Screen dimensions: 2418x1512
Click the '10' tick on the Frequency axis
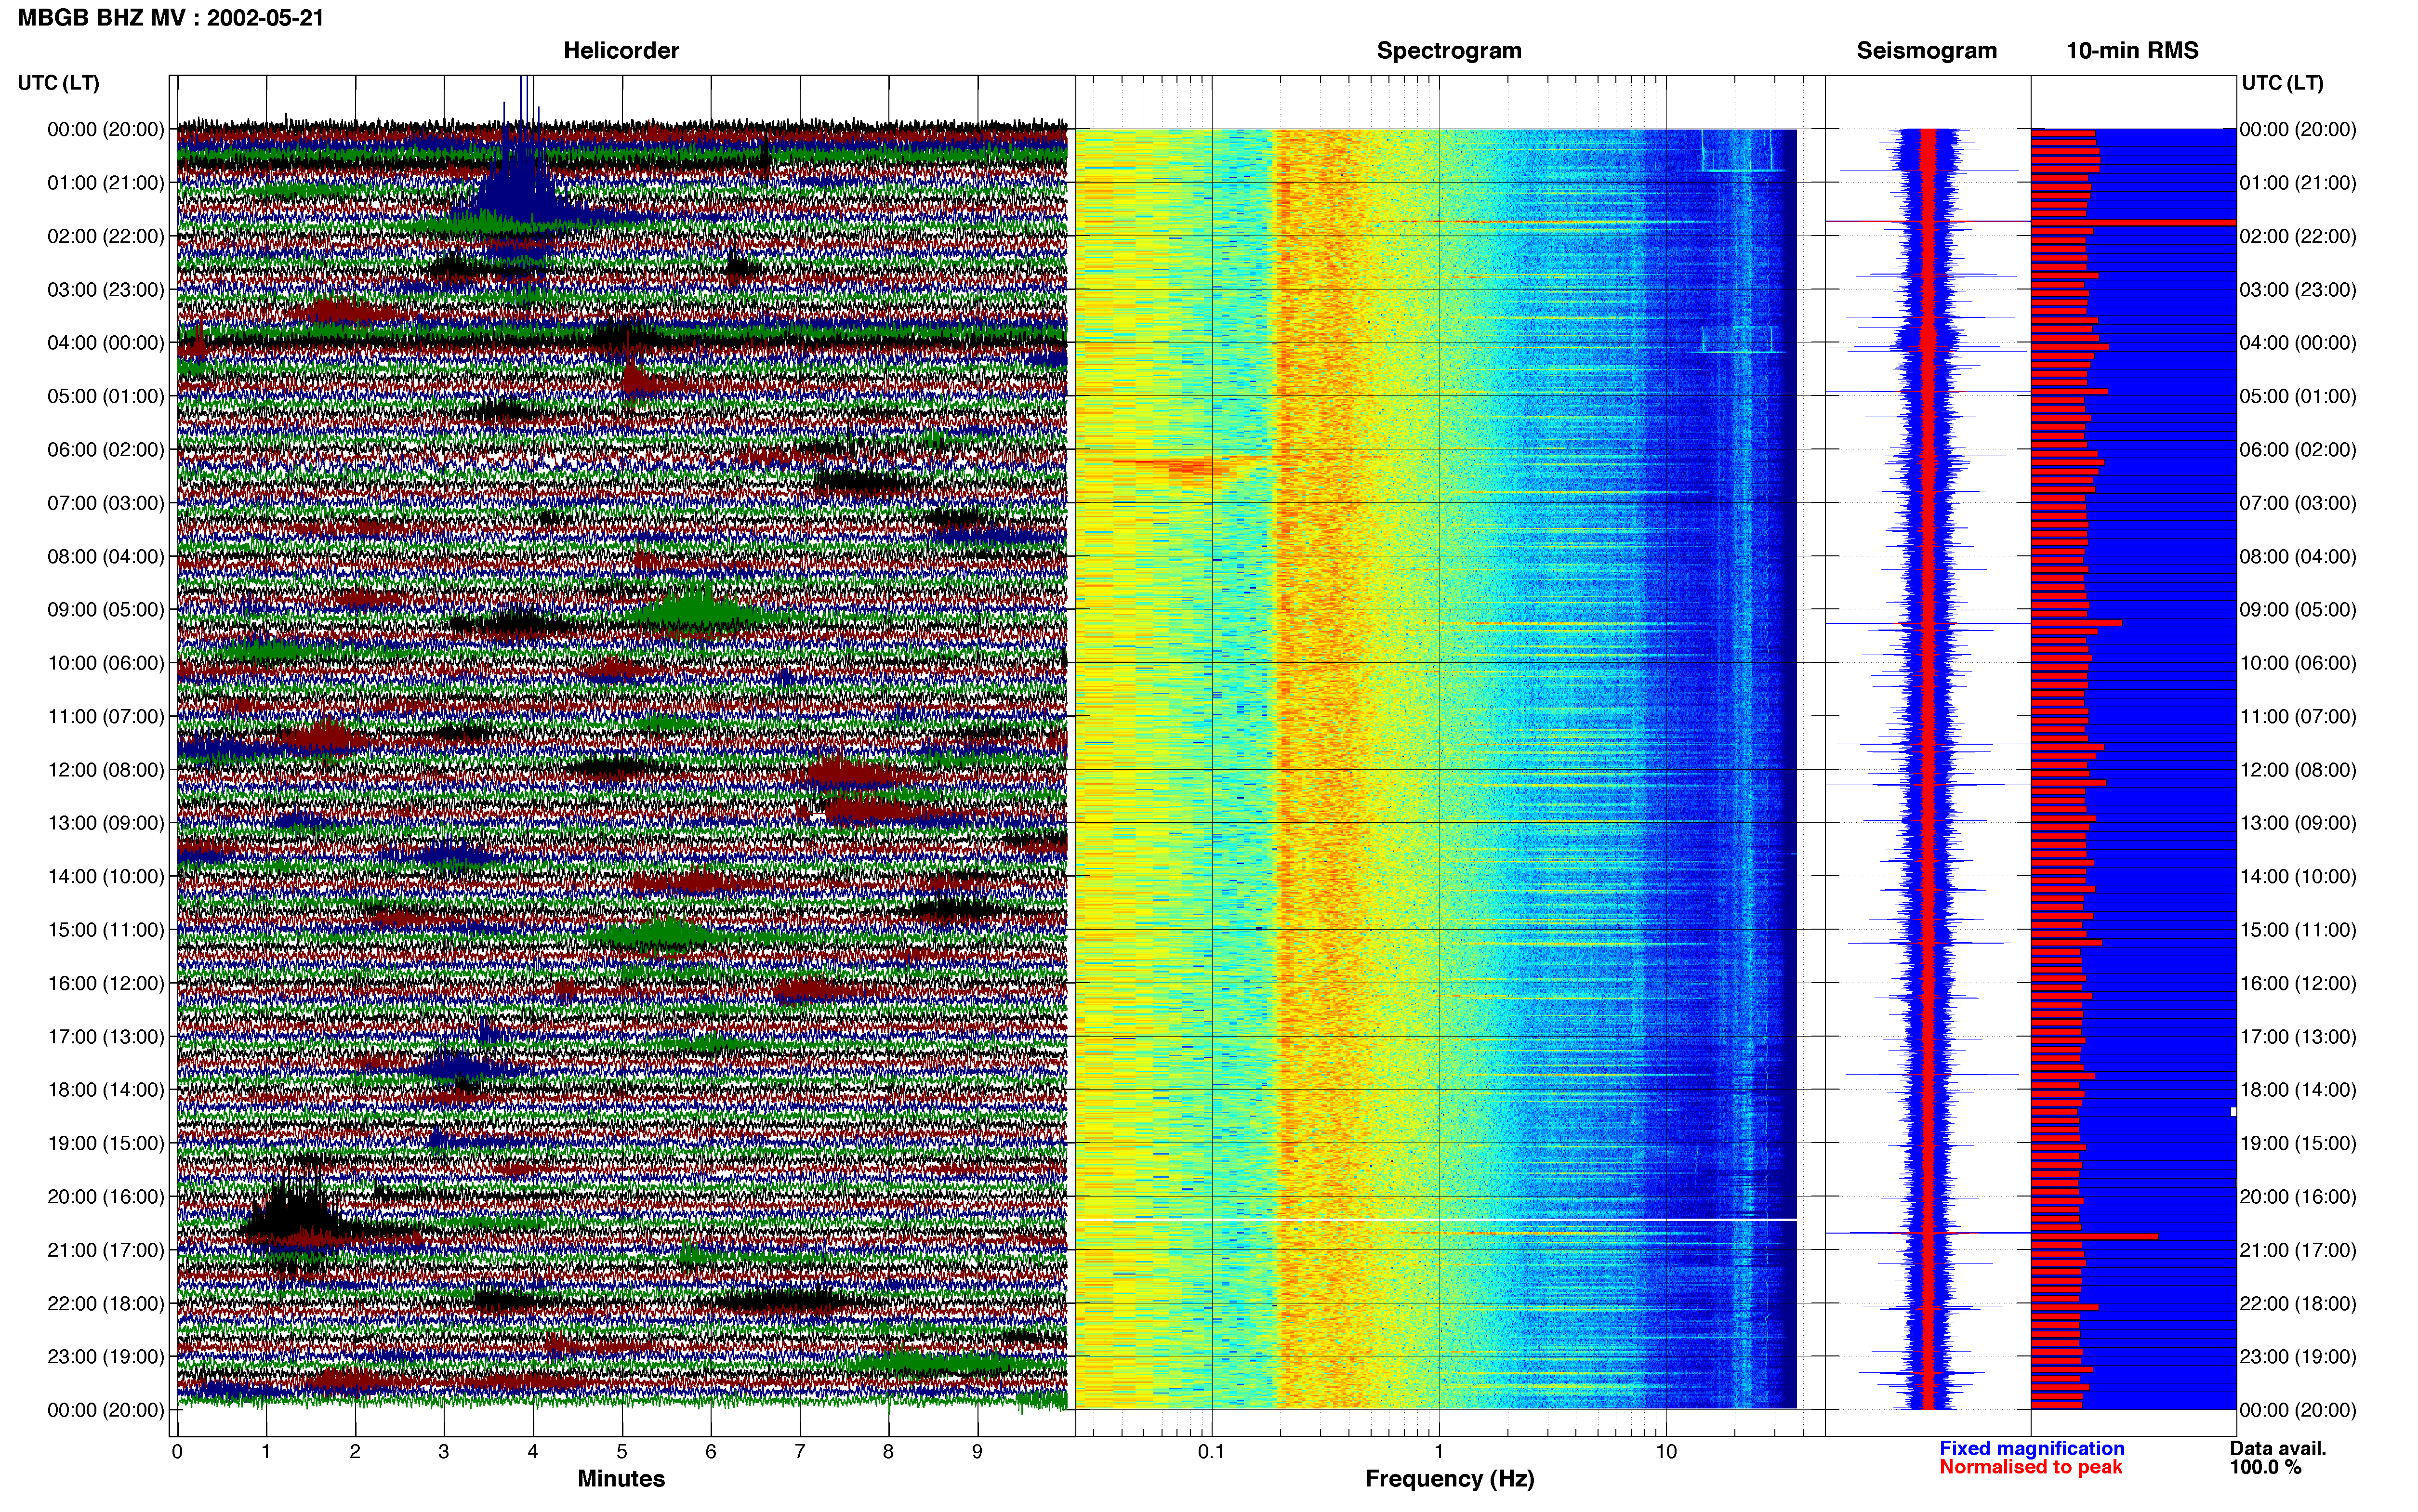point(1666,1452)
